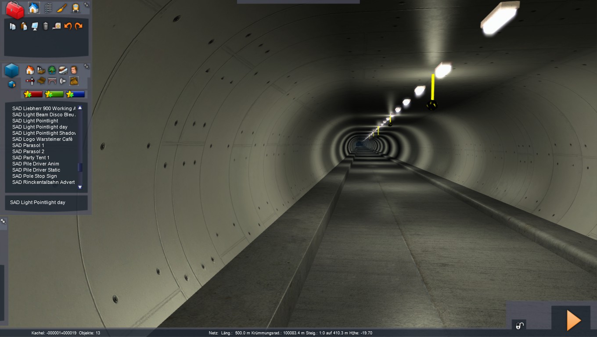
Task: Click the large blue cube icon
Action: pos(12,71)
